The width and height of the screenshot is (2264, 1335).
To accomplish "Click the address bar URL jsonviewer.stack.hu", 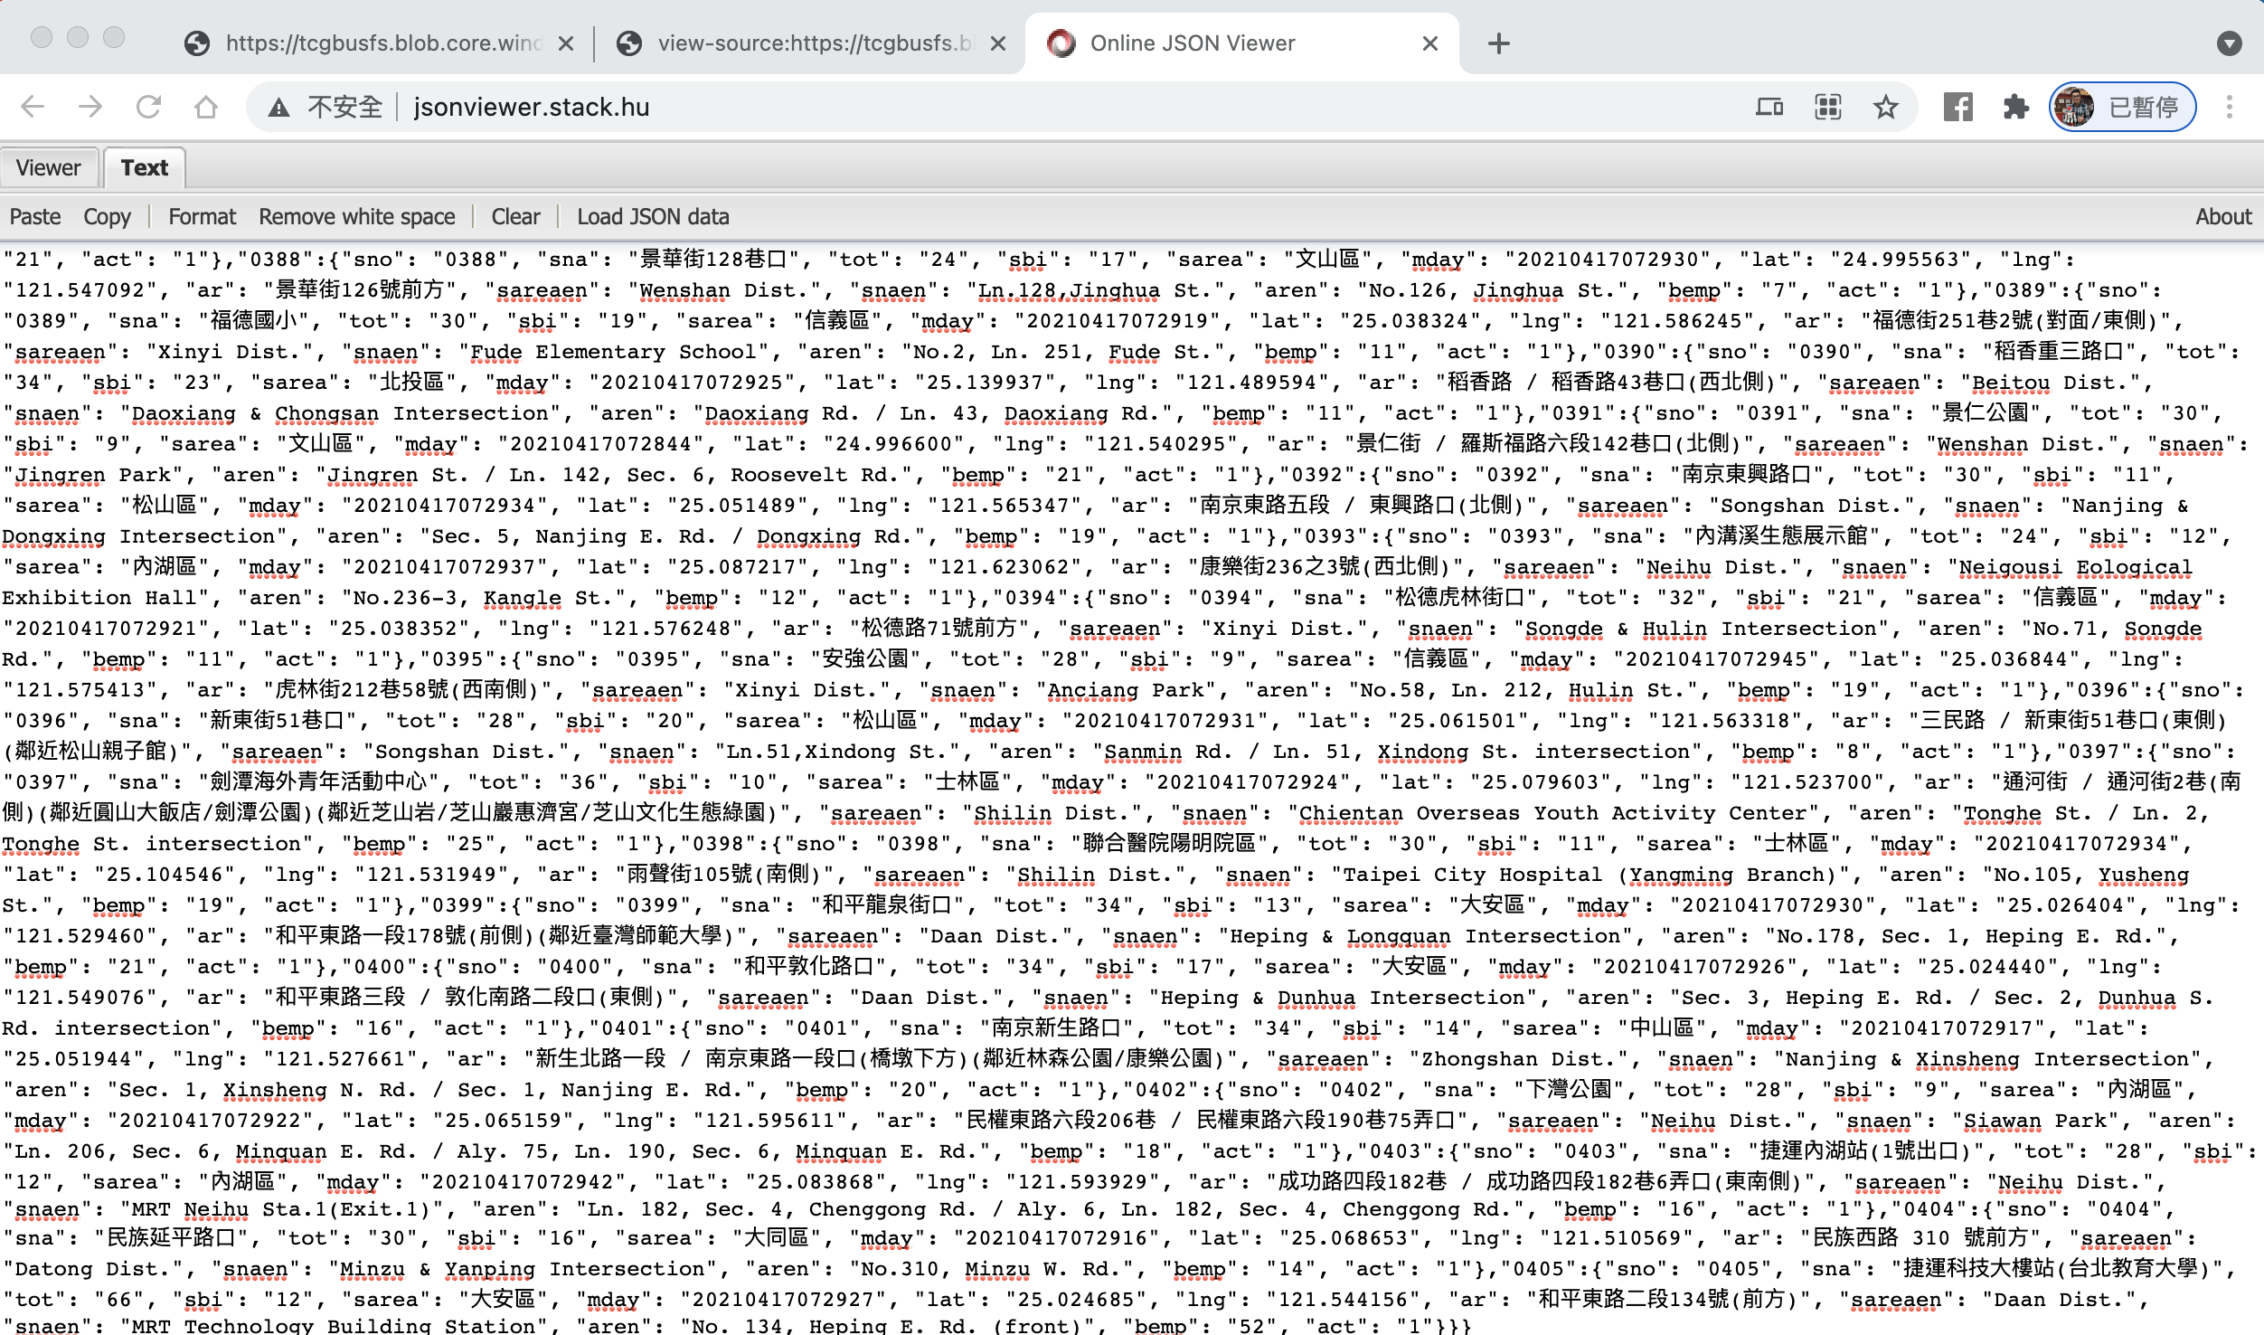I will 532,108.
